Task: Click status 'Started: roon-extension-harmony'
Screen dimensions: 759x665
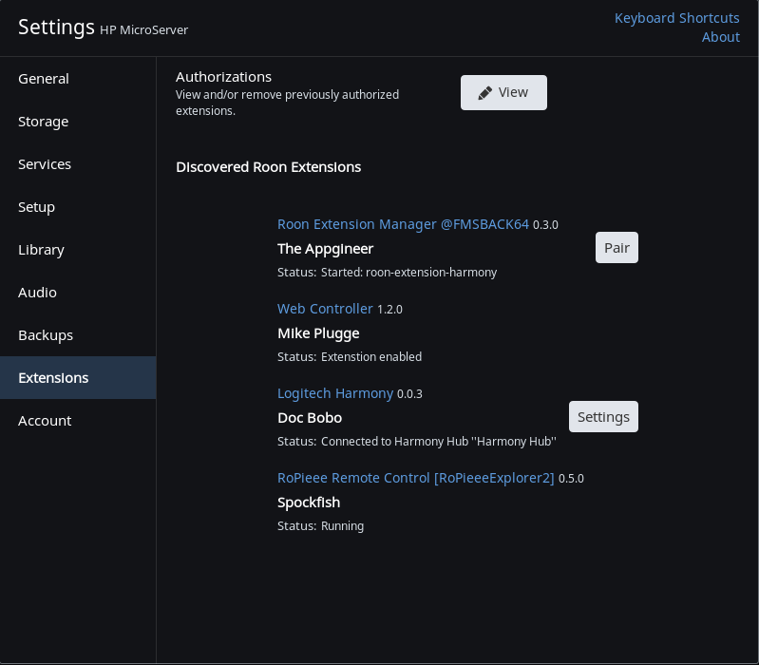Action: tap(408, 273)
